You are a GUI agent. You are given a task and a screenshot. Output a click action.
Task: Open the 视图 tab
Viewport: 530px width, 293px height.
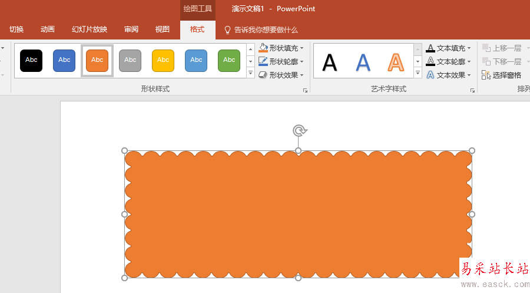[x=163, y=29]
